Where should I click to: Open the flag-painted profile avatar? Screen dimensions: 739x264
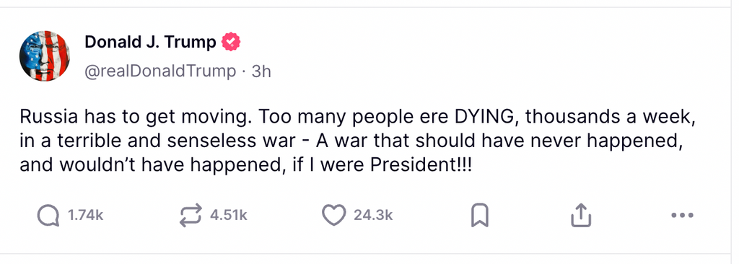point(45,56)
